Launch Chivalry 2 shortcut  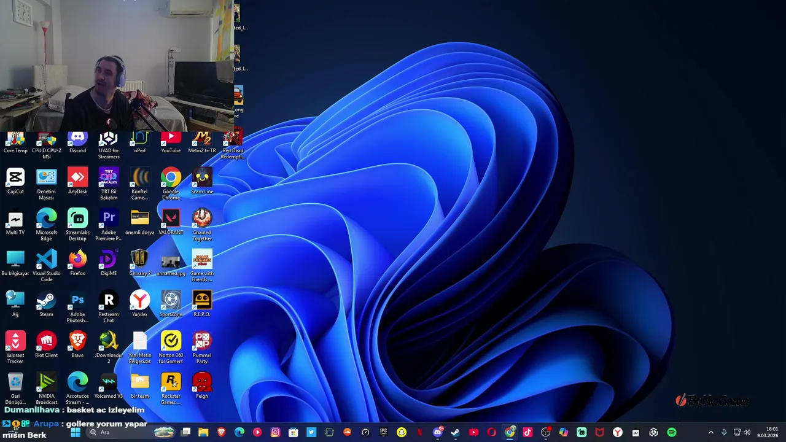[140, 263]
